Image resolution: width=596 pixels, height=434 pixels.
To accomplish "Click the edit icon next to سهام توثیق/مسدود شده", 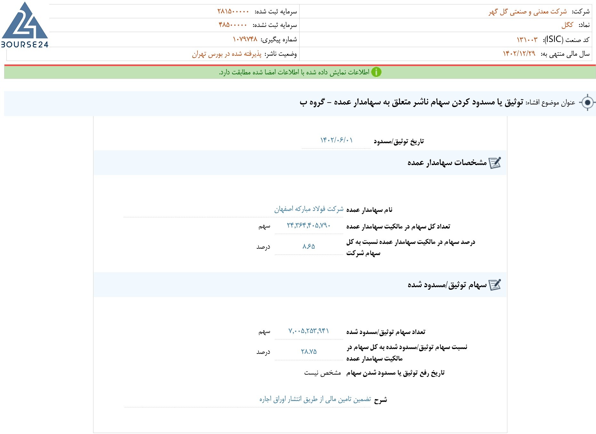I will 495,285.
